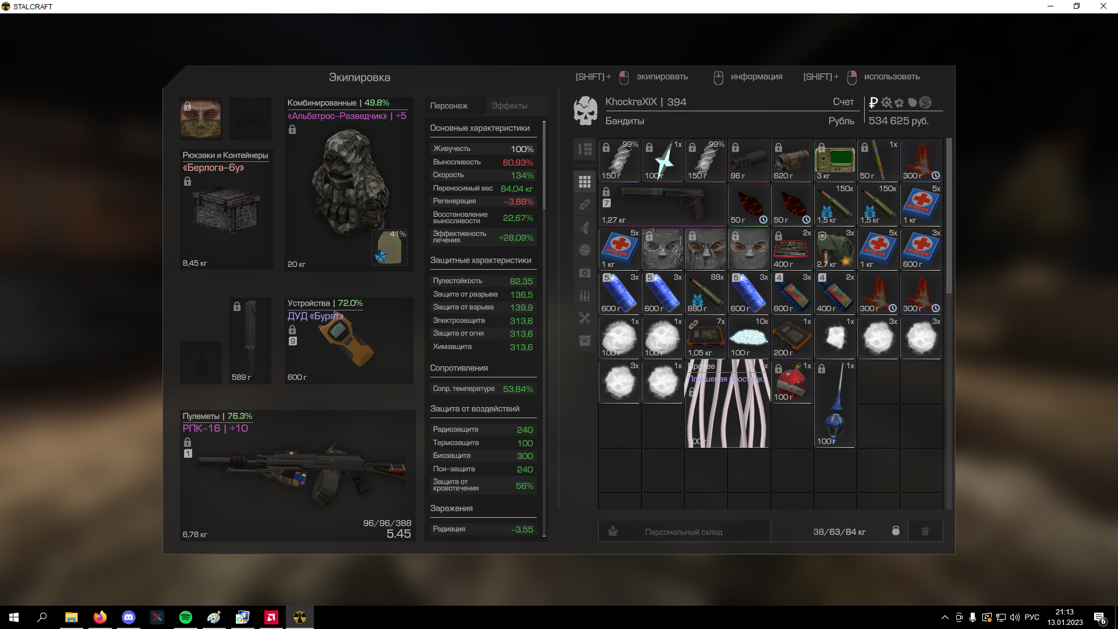
Task: Select the green ammo pouch bag
Action: coord(835,249)
